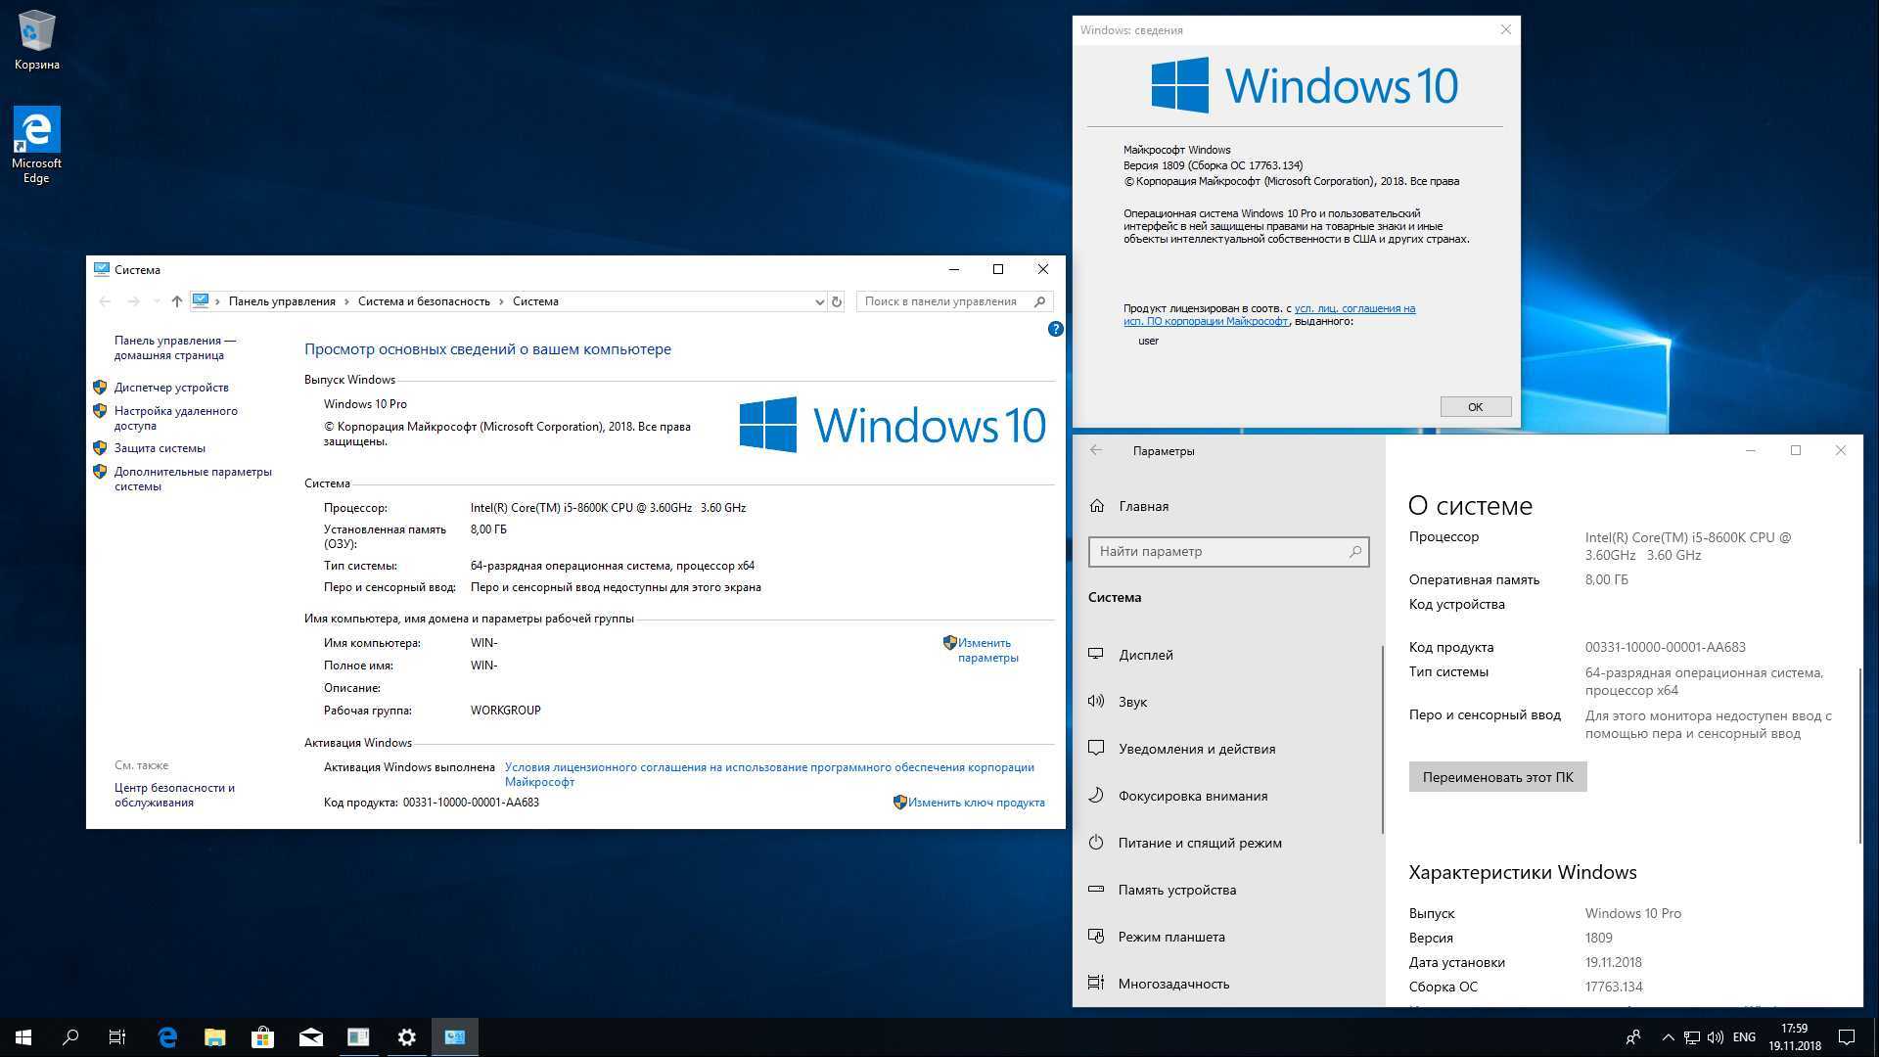Open Защита системы link
The height and width of the screenshot is (1057, 1879).
click(x=160, y=448)
